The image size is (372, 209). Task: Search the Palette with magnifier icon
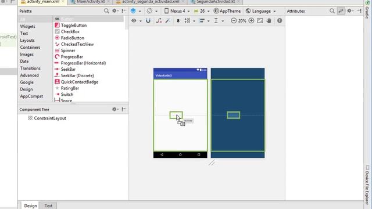click(x=106, y=11)
